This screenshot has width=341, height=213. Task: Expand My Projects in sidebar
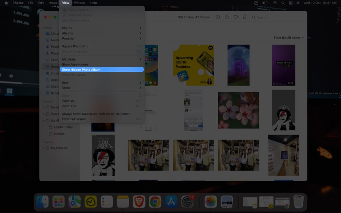click(x=44, y=148)
